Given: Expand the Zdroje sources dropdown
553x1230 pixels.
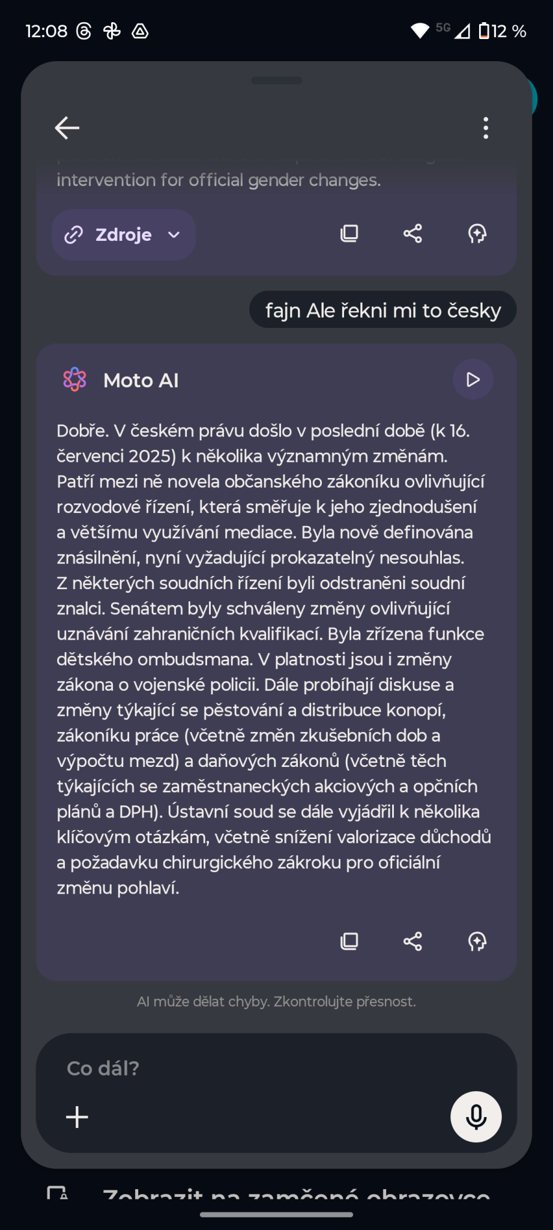Looking at the screenshot, I should (124, 234).
